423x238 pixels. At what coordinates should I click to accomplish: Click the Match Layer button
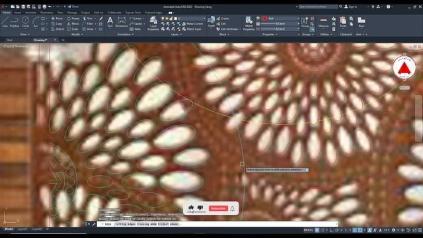[x=192, y=29]
